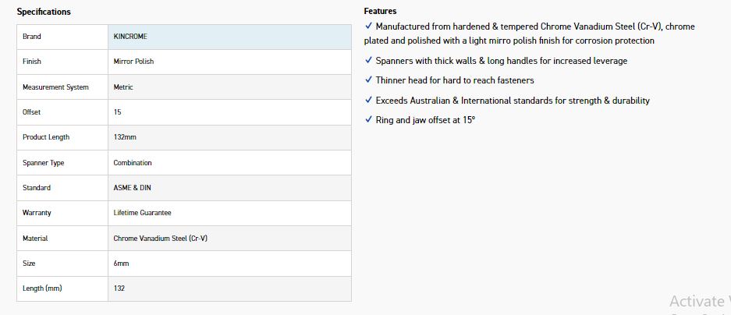Click the Brand label in the table

pos(32,37)
